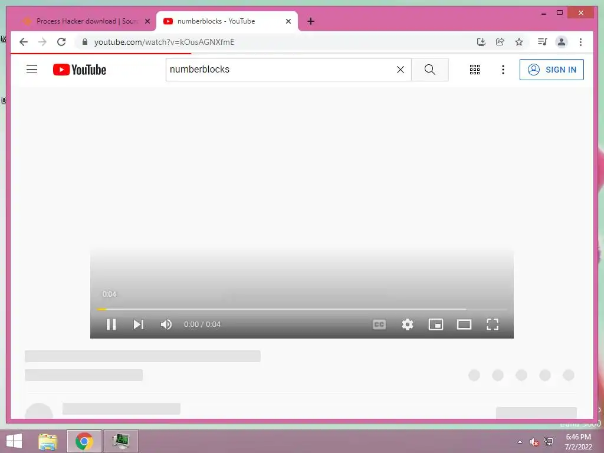Open the media controls button in Chrome
Screen dimensions: 604x453
coord(543,42)
